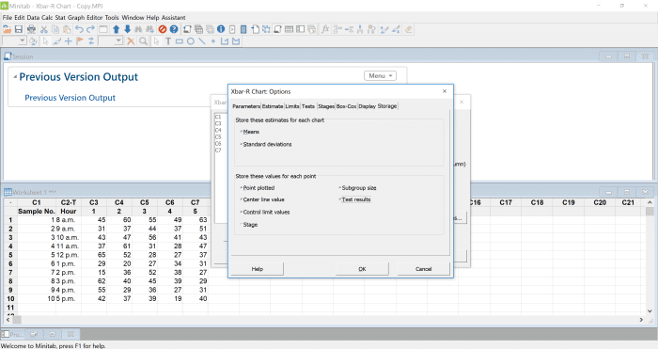Click the binoculars Find icon
The height and width of the screenshot is (349, 658).
[x=138, y=29]
